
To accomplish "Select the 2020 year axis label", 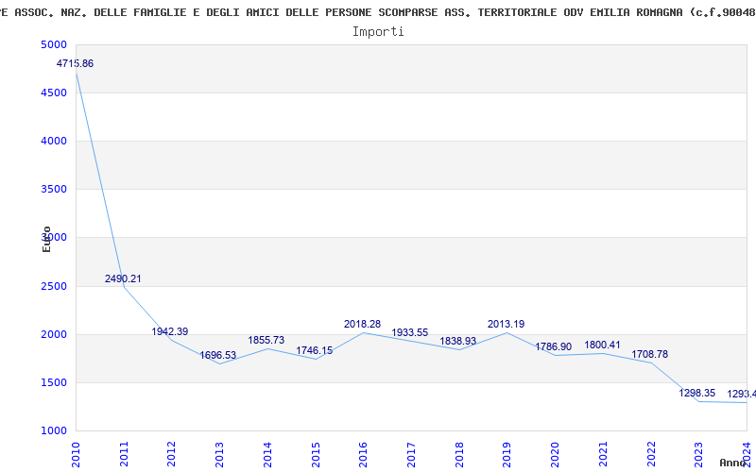I will (x=556, y=451).
